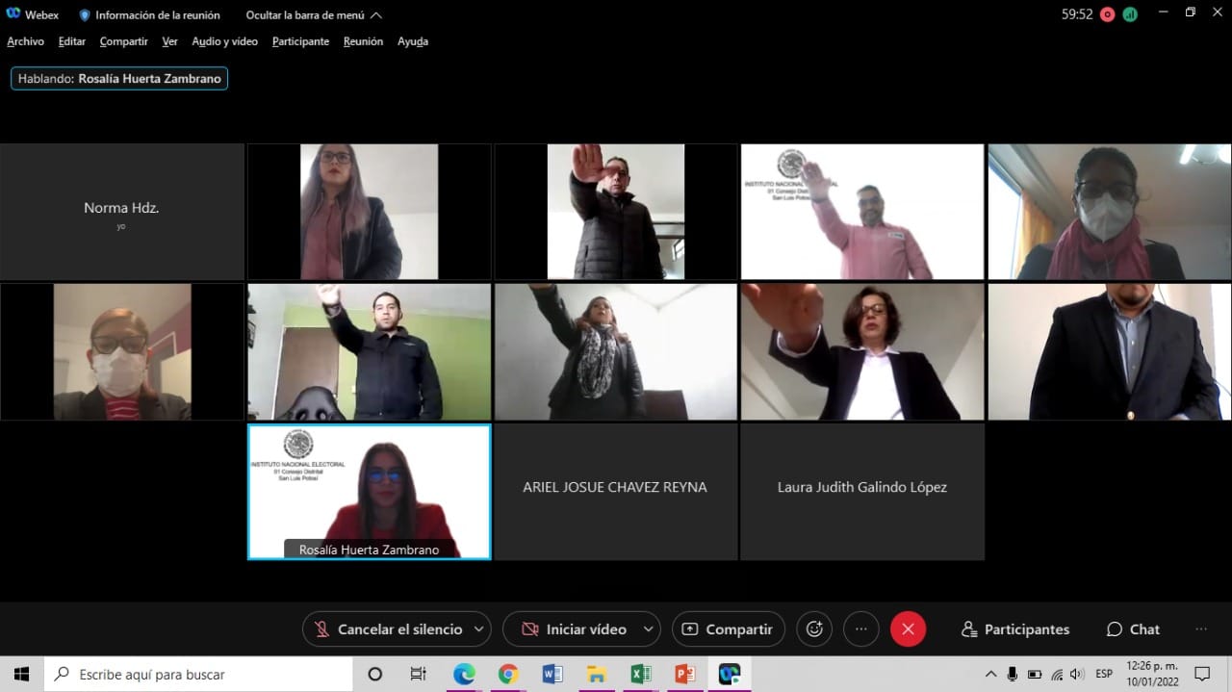Open the Audio y vídeo menu
Viewport: 1232px width, 692px height.
click(x=224, y=41)
